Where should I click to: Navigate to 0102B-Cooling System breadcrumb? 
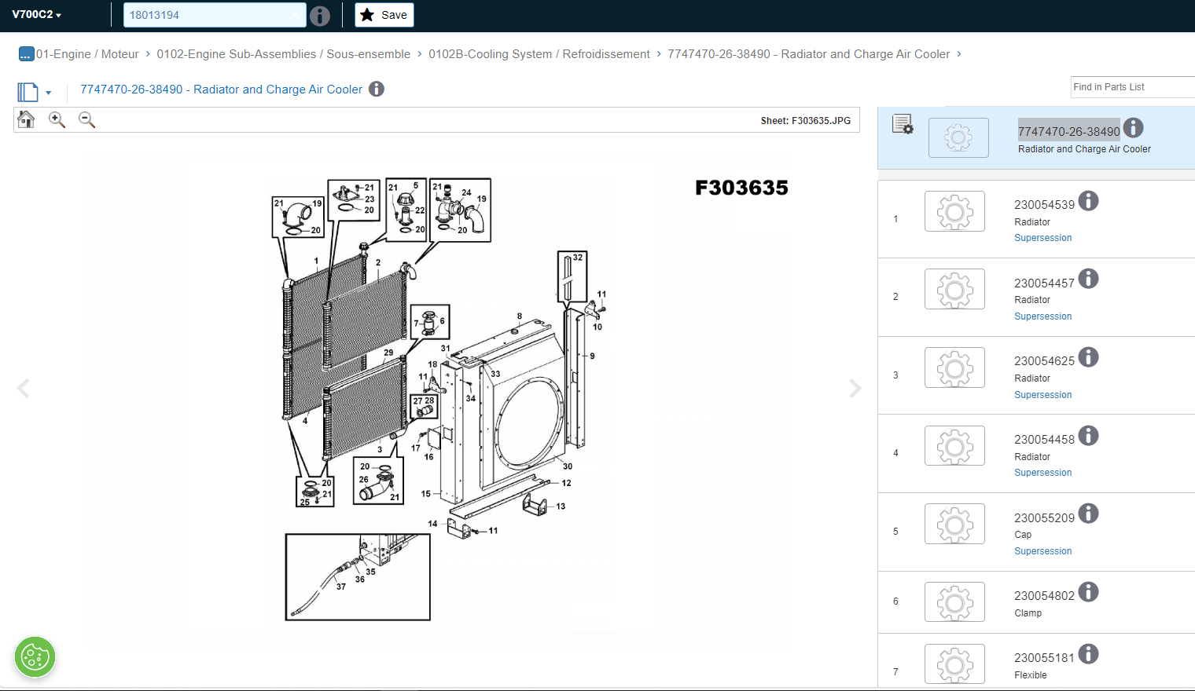[x=539, y=54]
